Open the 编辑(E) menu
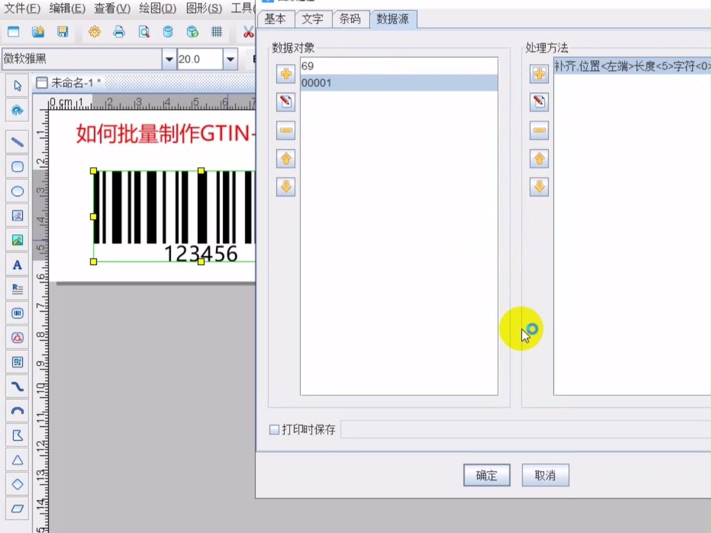711x533 pixels. (x=67, y=8)
